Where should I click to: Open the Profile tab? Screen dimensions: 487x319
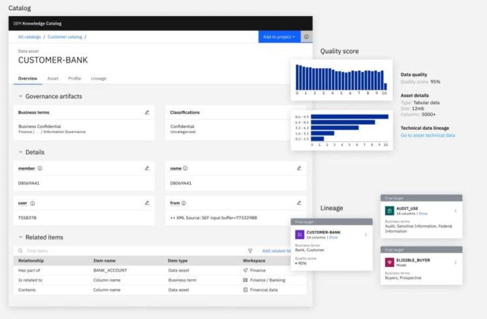74,79
